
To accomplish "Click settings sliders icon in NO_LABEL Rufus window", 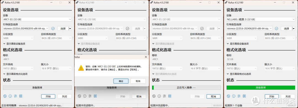I will pos(239,96).
